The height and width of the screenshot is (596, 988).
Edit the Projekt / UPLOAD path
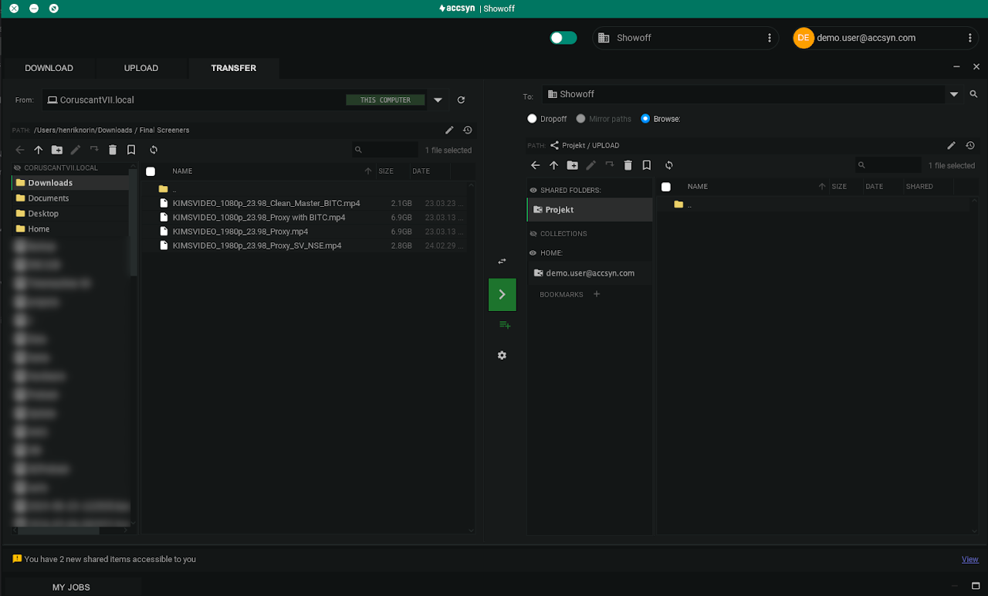(x=951, y=145)
